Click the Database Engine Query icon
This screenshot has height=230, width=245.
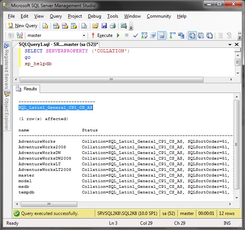tap(45, 26)
